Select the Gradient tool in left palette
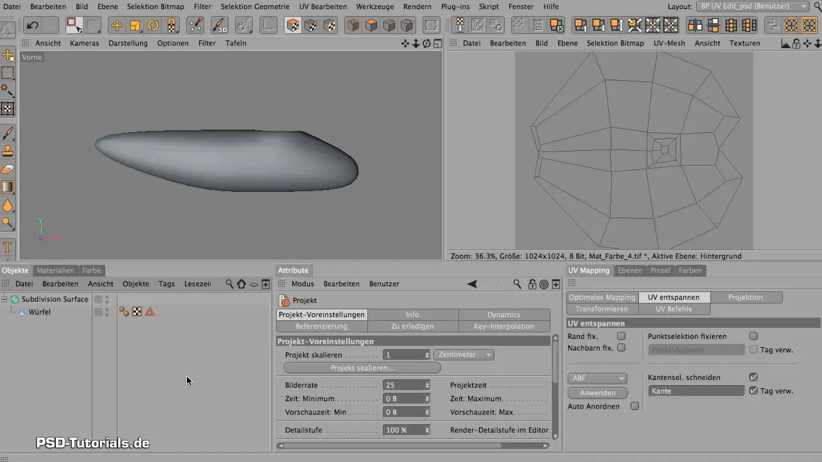This screenshot has height=462, width=822. [8, 187]
